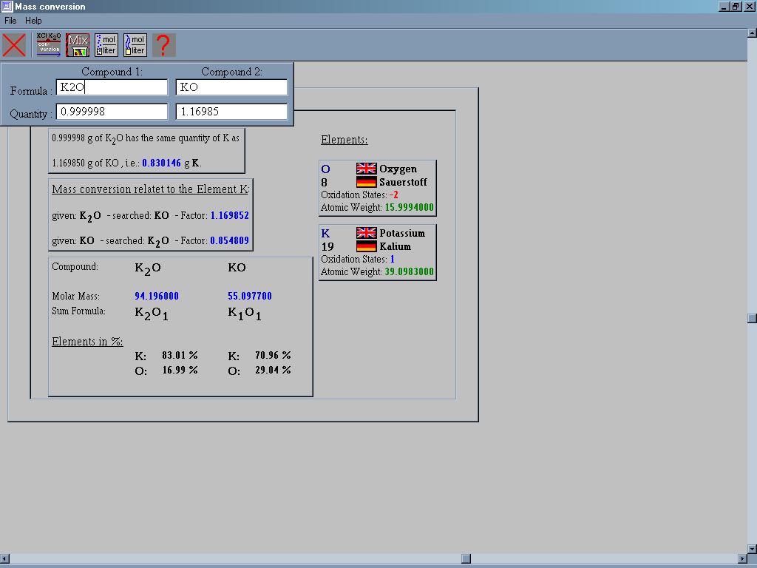The height and width of the screenshot is (568, 757).
Task: Open the Mix calculation tool
Action: [78, 45]
